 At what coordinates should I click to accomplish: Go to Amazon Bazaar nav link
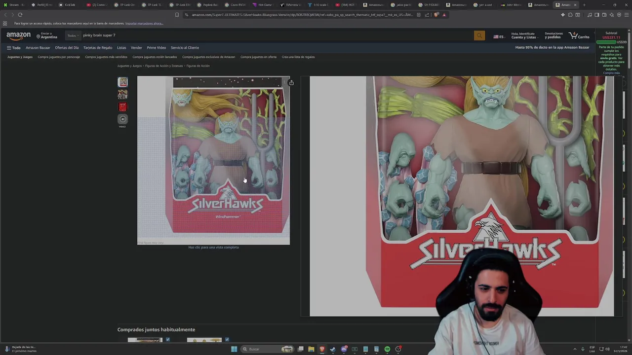click(x=38, y=48)
